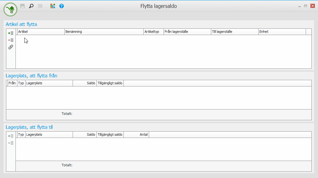Open the colored grid apps menu
Screen dimensions: 318x178
(x=53, y=6)
